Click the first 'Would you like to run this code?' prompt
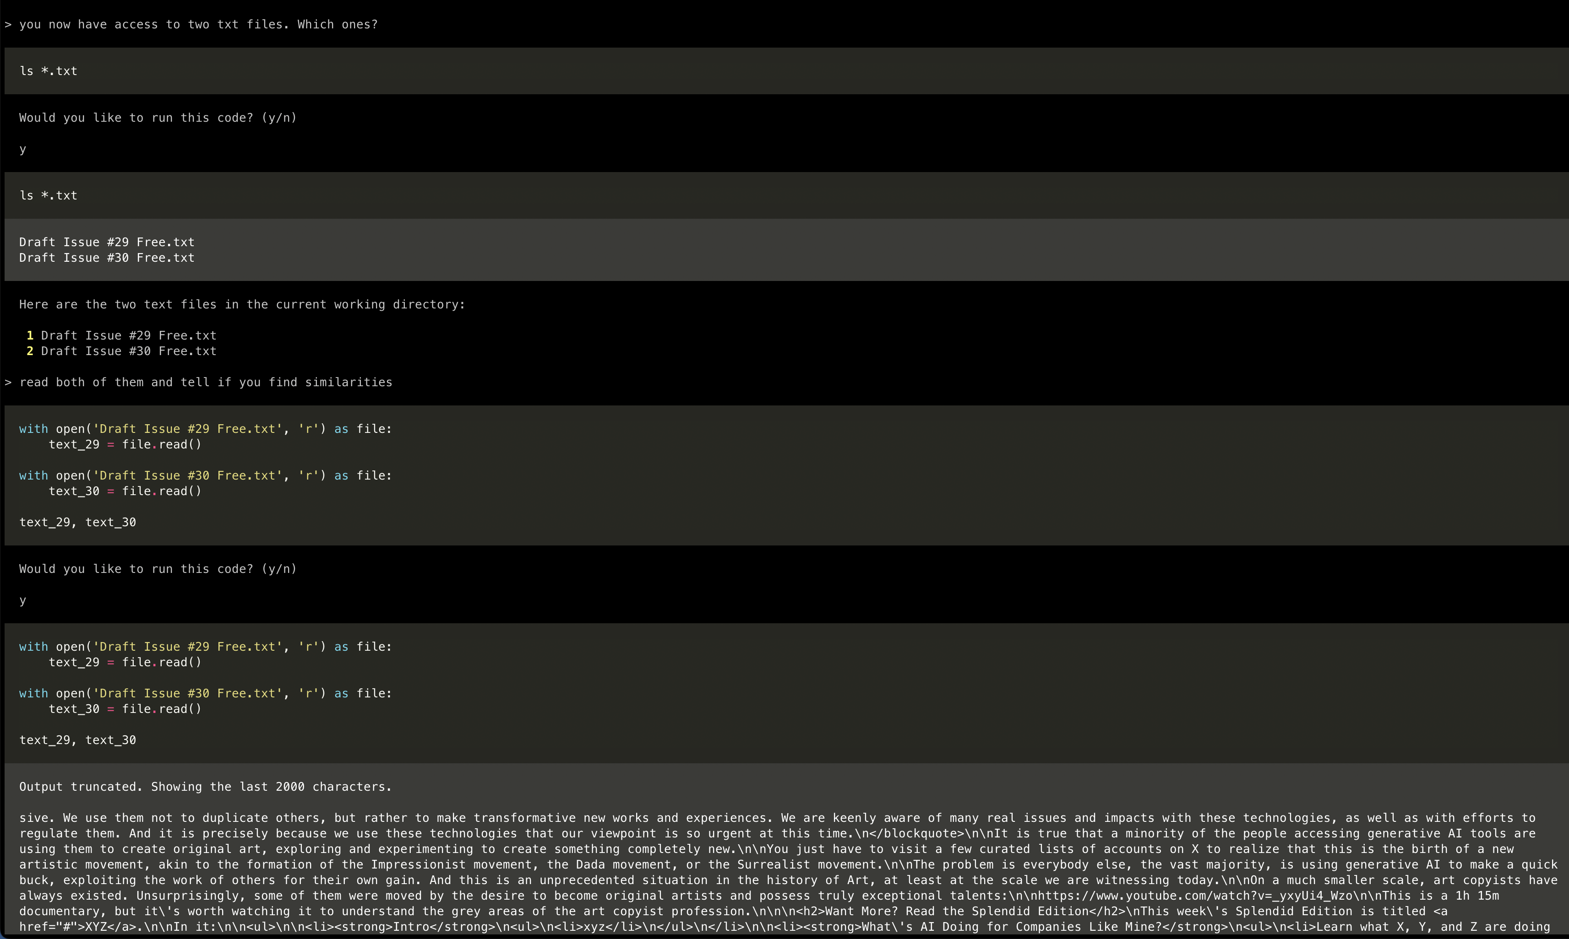Image resolution: width=1569 pixels, height=939 pixels. tap(158, 118)
